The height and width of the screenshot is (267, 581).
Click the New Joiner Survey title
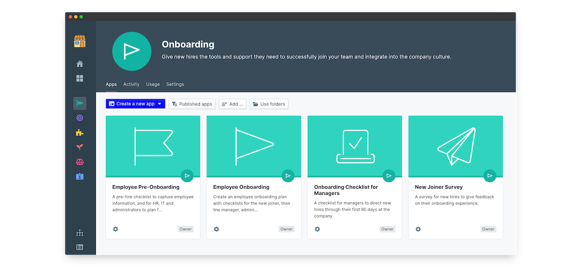439,187
